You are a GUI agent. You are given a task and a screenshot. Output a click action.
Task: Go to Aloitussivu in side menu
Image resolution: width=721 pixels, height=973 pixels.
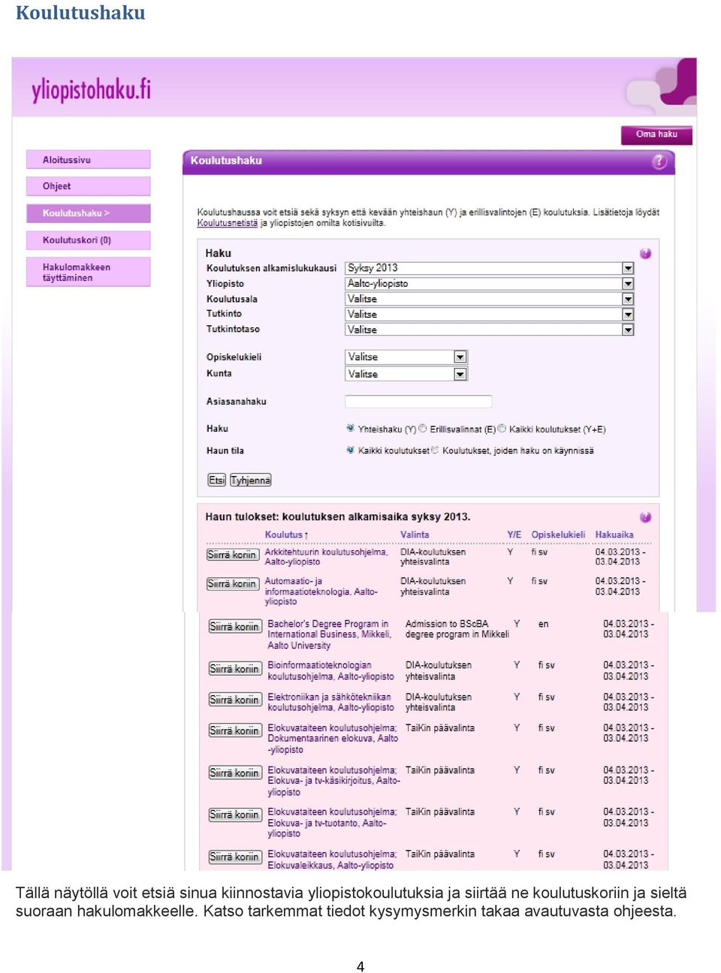tap(88, 160)
